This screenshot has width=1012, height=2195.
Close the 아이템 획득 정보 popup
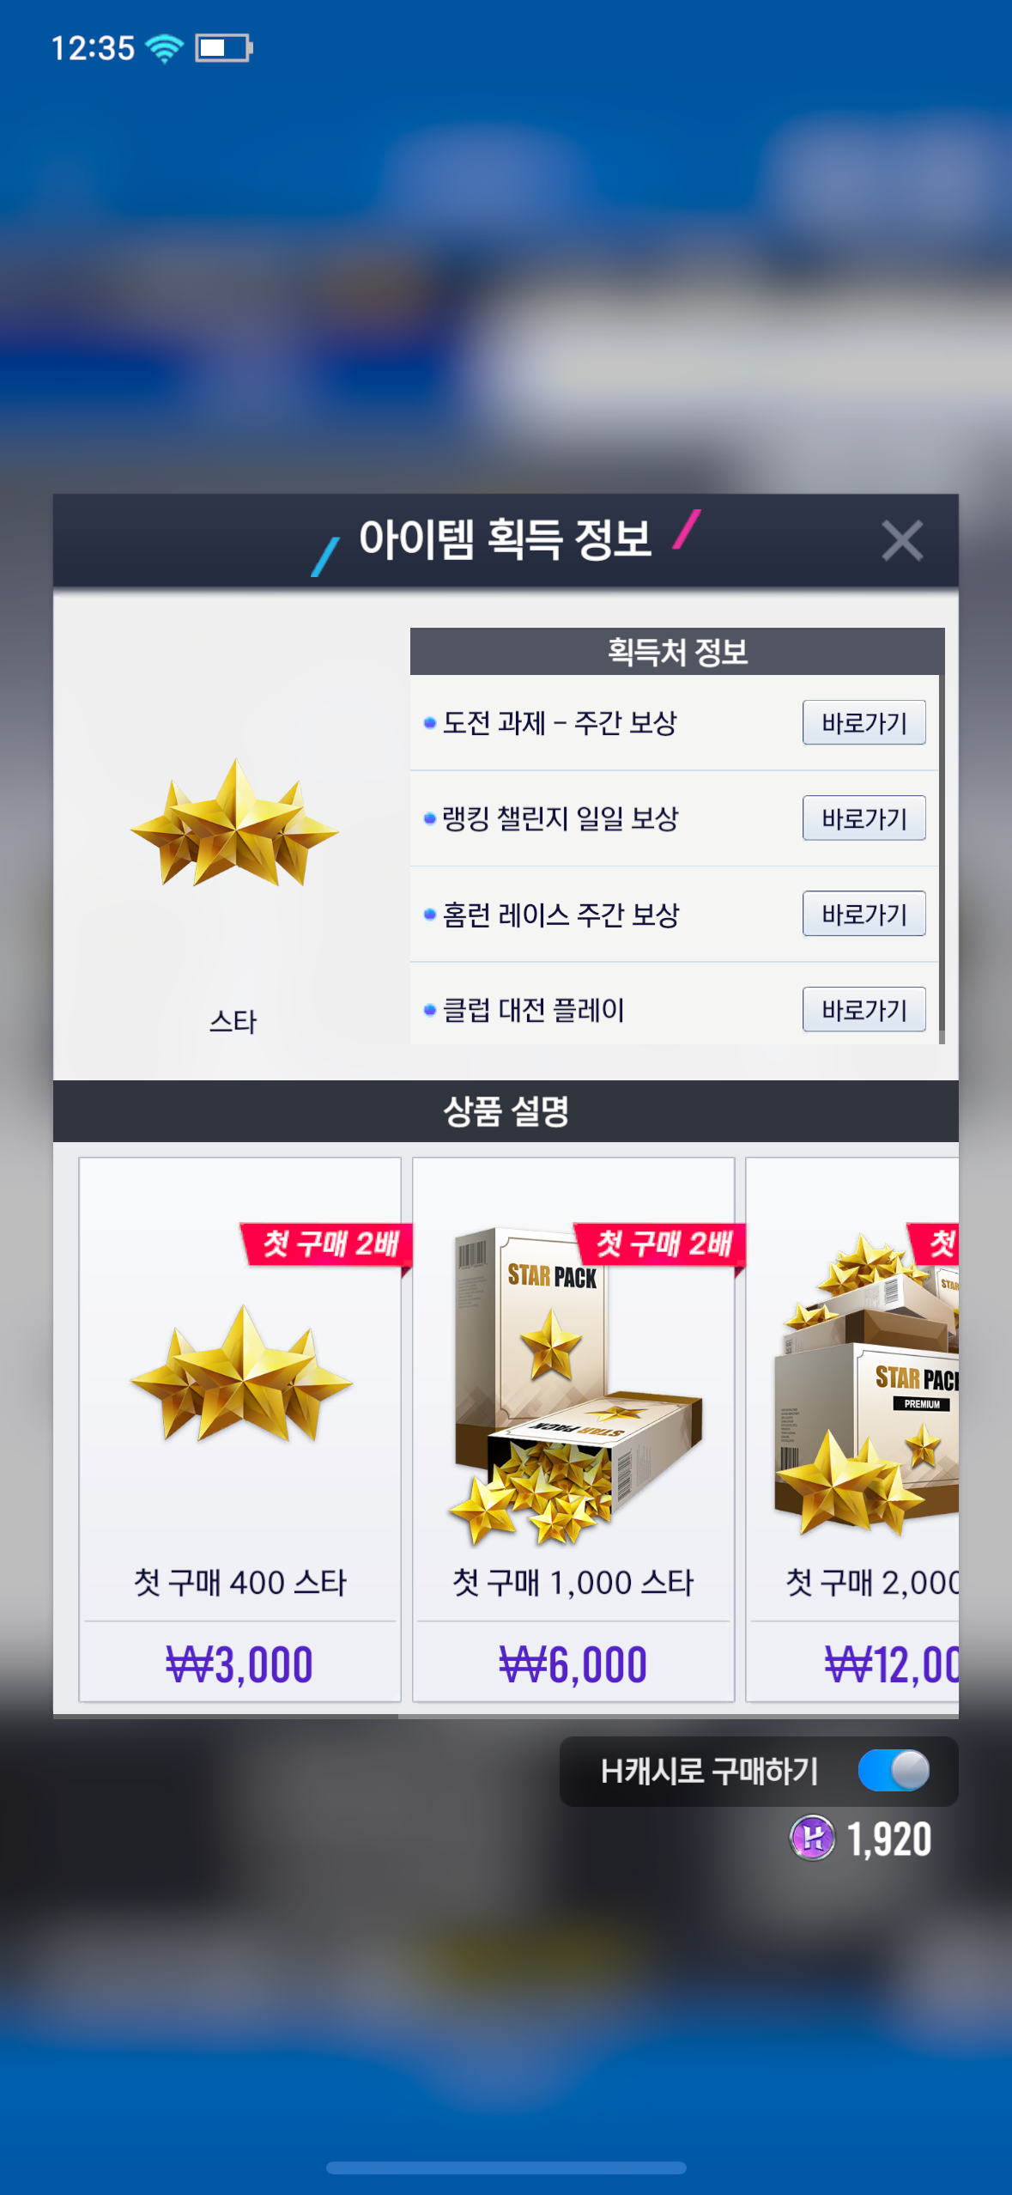coord(901,541)
